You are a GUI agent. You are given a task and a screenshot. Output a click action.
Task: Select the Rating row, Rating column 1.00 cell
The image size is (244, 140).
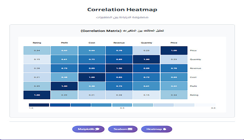coord(37,95)
